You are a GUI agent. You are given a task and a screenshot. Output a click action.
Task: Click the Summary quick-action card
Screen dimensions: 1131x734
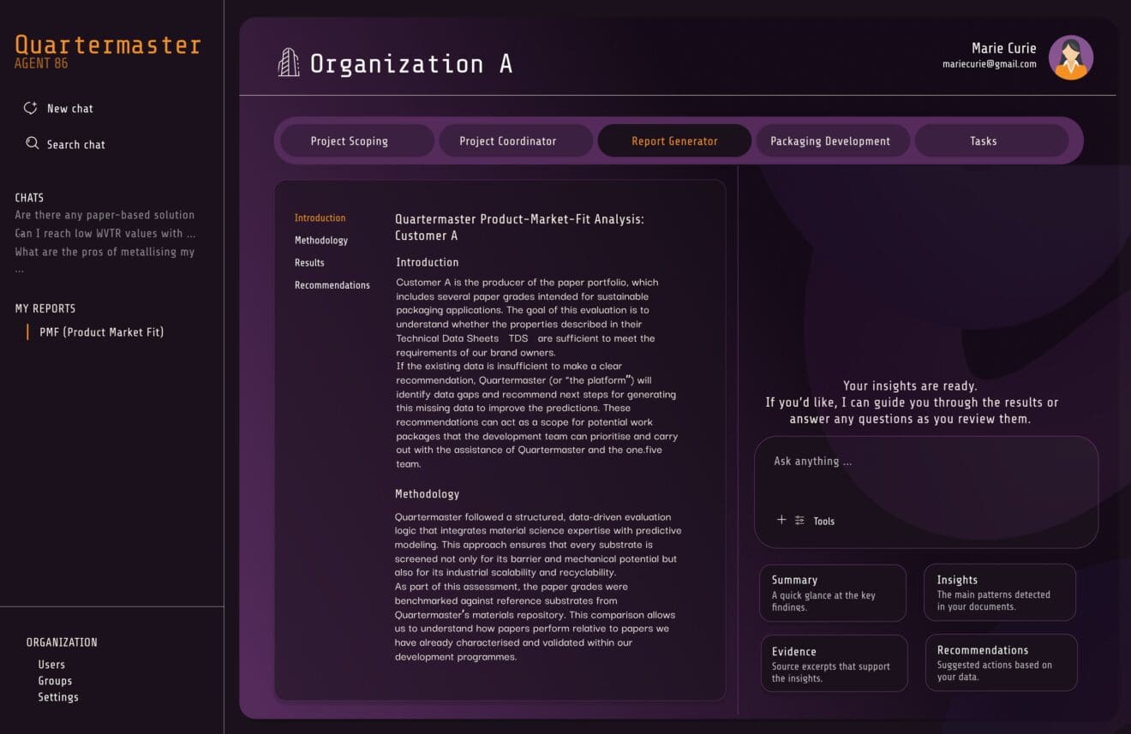(832, 593)
